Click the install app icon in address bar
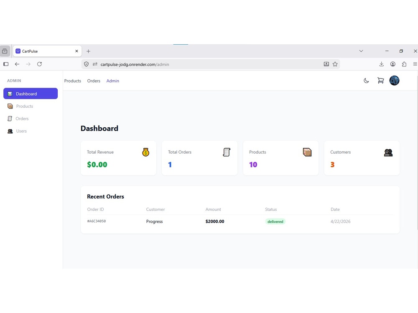Image resolution: width=418 pixels, height=313 pixels. click(x=326, y=64)
